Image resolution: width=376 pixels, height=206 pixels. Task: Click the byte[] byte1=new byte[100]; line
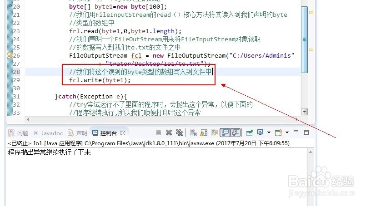[x=118, y=6]
